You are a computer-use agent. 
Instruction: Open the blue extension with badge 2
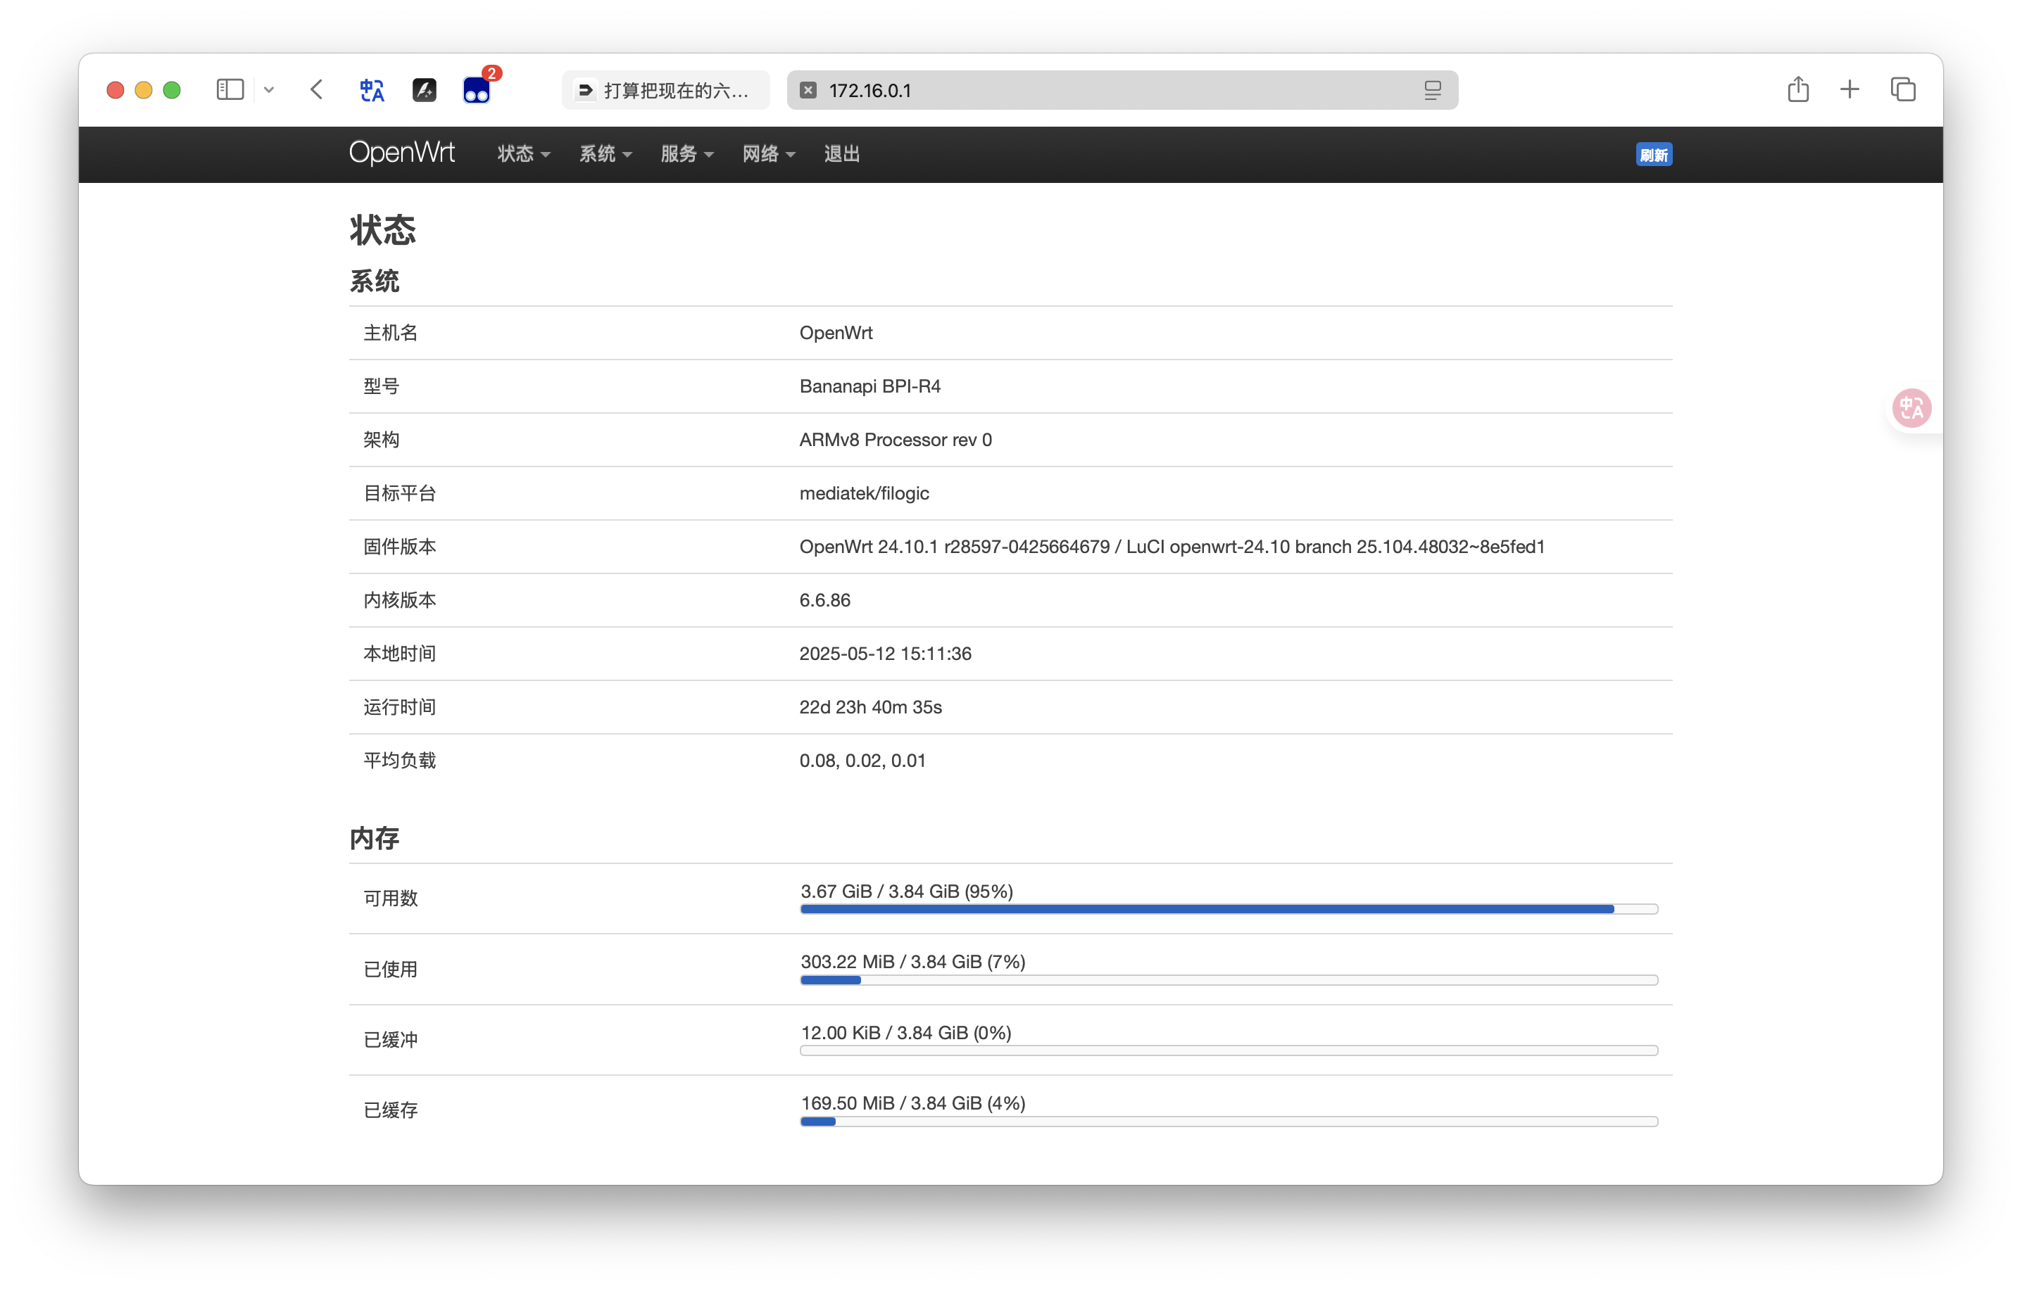476,90
